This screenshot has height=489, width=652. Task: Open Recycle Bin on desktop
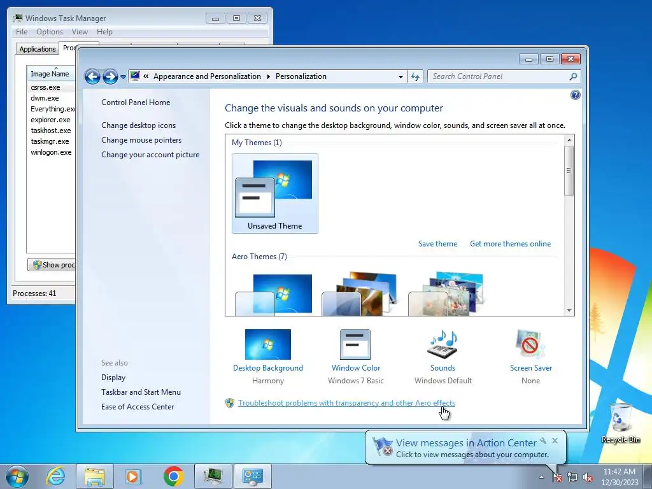pyautogui.click(x=620, y=423)
